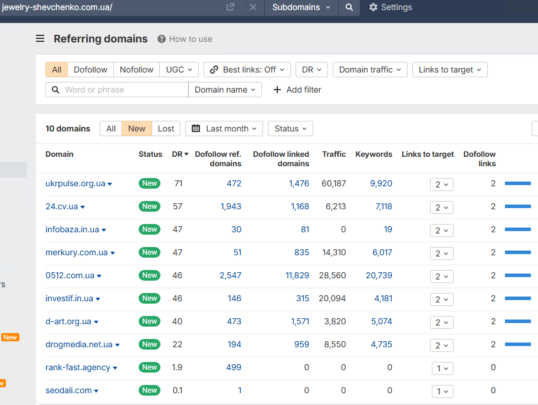Click the How to use help icon

point(161,39)
